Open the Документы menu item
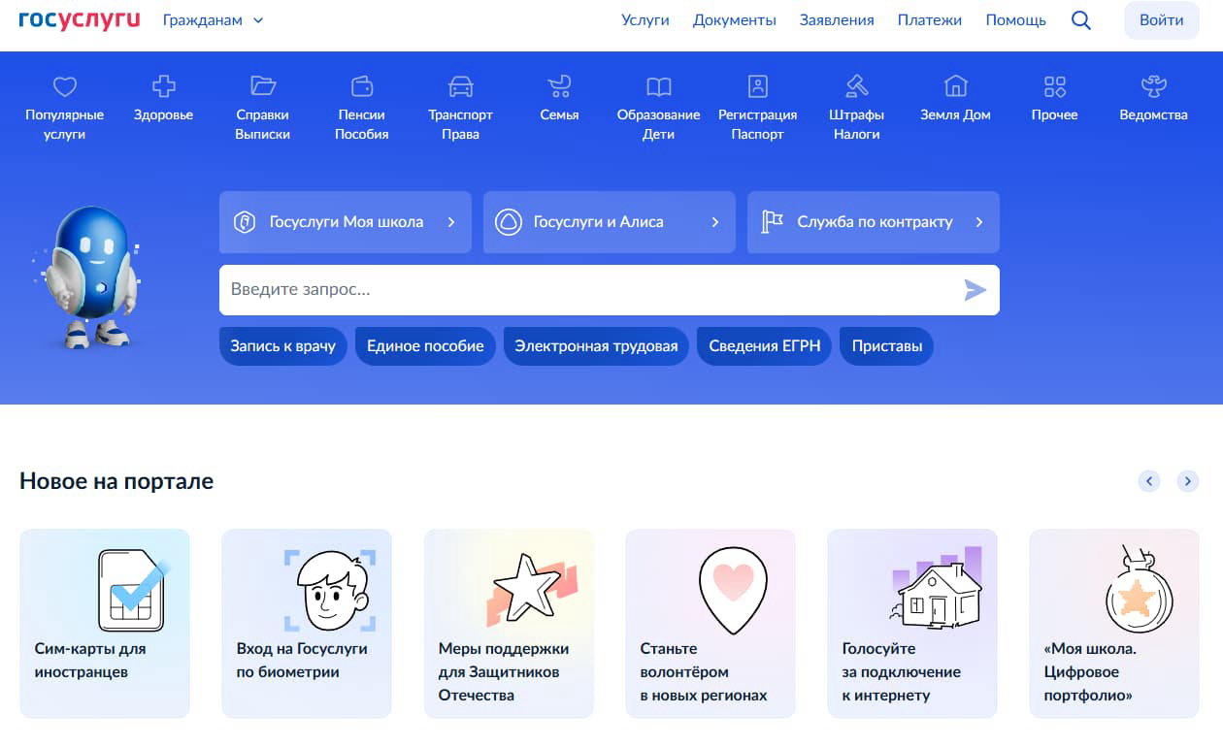The height and width of the screenshot is (747, 1223). [x=734, y=20]
